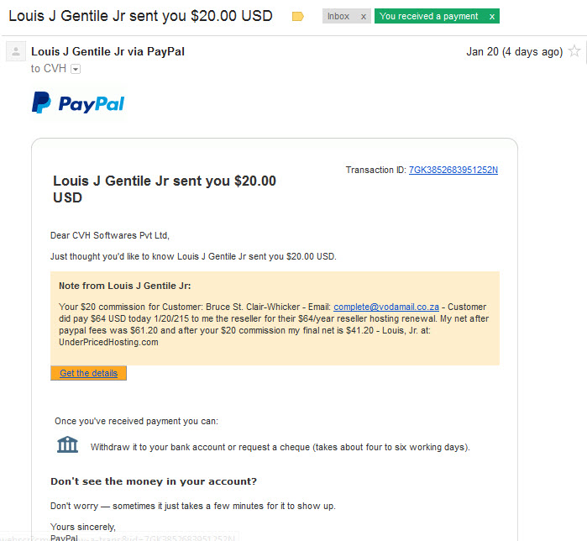The image size is (587, 541).
Task: Click the complete@vodamail.co.za email link
Action: [x=386, y=307]
